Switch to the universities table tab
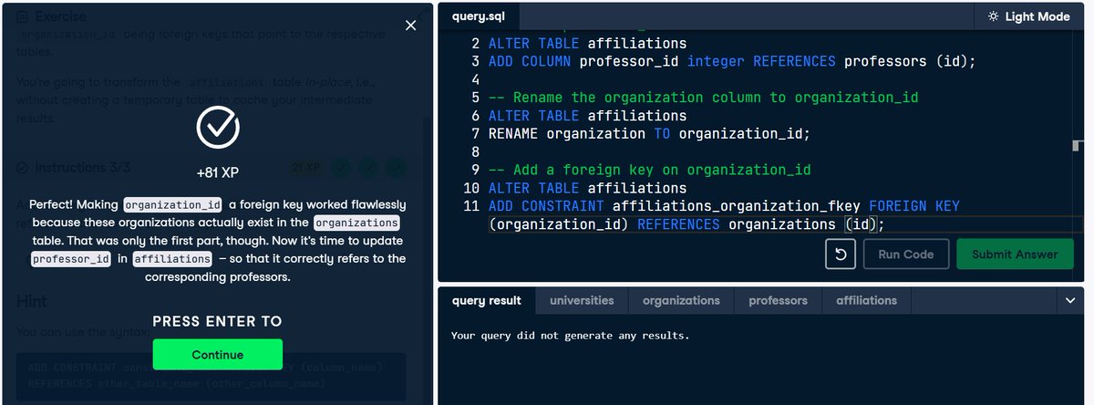1094x405 pixels. (582, 300)
